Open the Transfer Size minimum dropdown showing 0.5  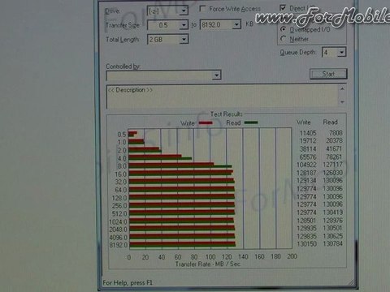[184, 25]
